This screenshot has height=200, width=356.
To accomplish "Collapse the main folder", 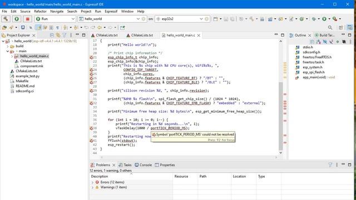I will (x=7, y=51).
